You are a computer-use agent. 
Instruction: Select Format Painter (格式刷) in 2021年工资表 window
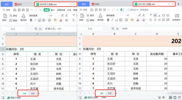tap(100, 17)
